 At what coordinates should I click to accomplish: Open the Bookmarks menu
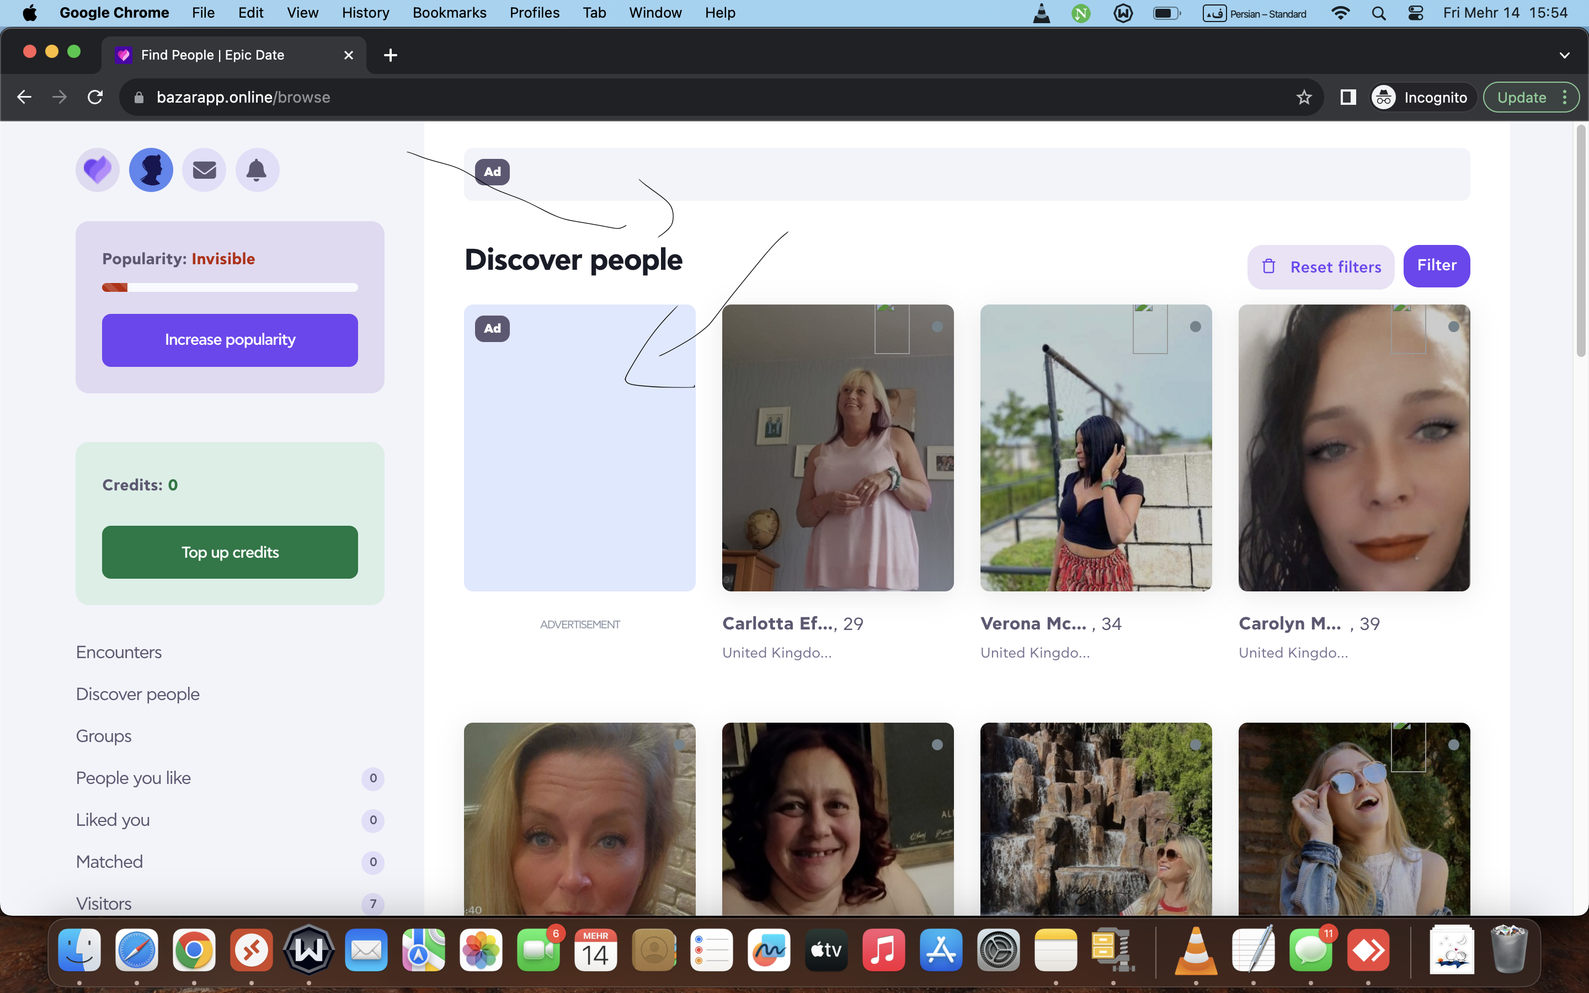coord(449,13)
